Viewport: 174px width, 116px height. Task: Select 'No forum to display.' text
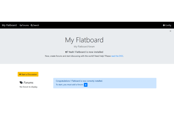[29, 87]
